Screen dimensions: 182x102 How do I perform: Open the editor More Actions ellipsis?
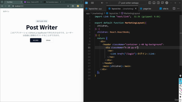point(178,8)
